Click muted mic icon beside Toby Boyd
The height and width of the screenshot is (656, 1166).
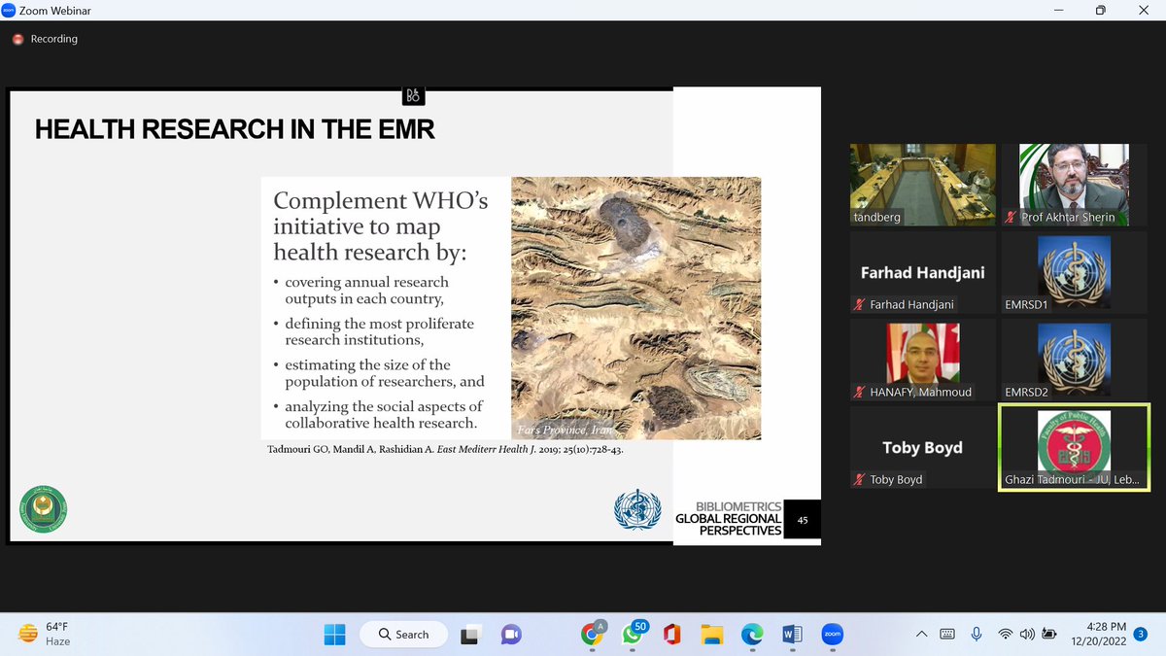(859, 480)
